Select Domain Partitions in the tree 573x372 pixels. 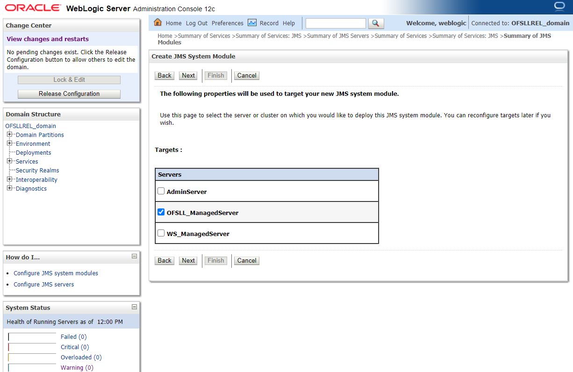pyautogui.click(x=40, y=135)
